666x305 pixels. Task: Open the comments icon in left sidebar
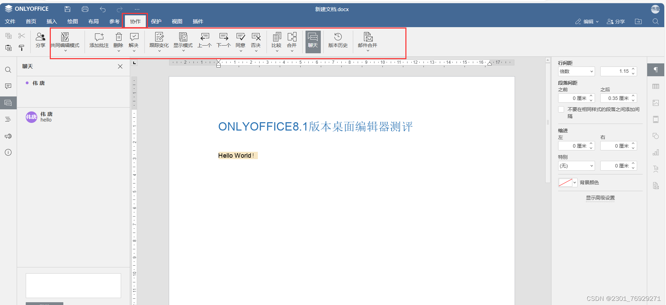click(8, 86)
